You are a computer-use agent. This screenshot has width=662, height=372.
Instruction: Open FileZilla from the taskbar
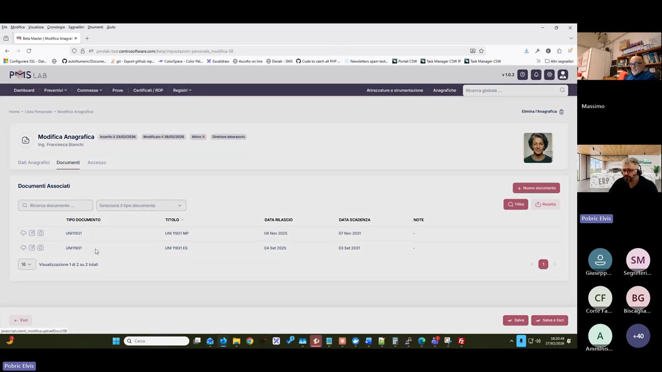461,341
